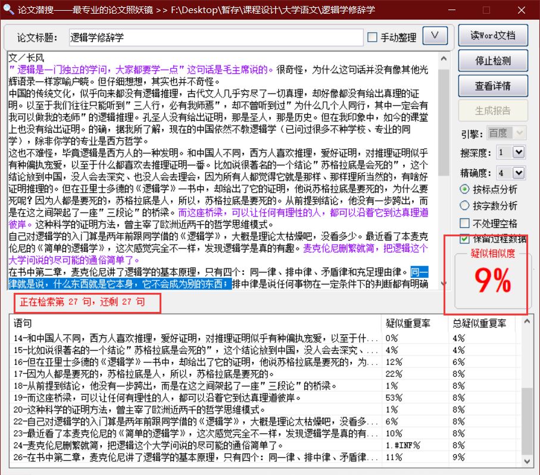Screen dimensions: 540x475
Task: Click the scroll-down arrow of the results table
Action: click(526, 461)
